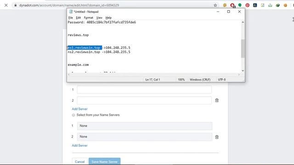294x165 pixels.
Task: Open the green balloon extension icon
Action: coord(240,5)
